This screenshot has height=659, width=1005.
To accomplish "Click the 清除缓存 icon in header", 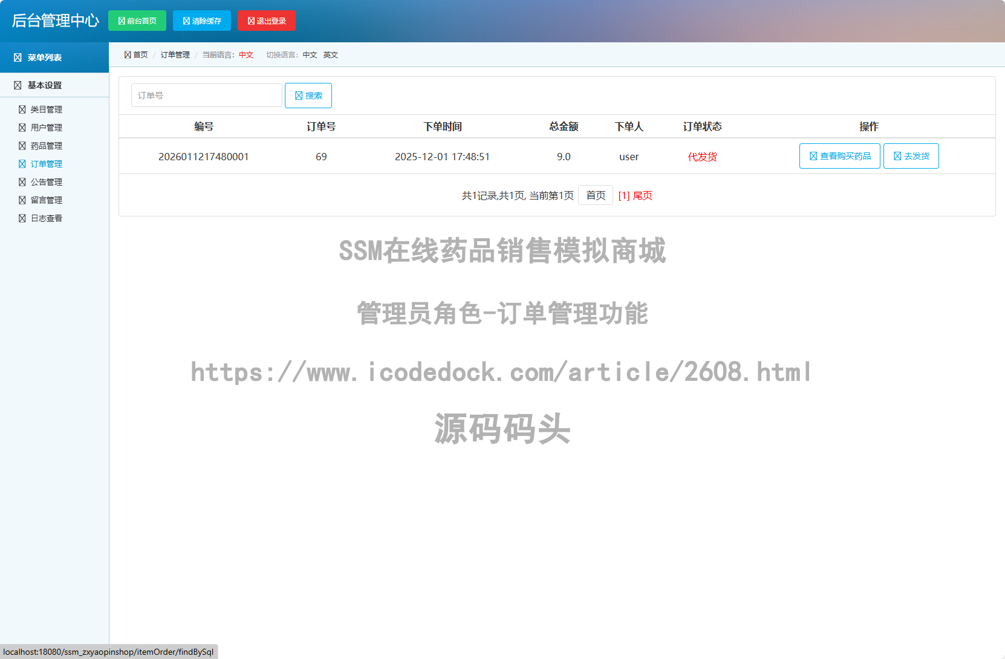I will click(185, 20).
